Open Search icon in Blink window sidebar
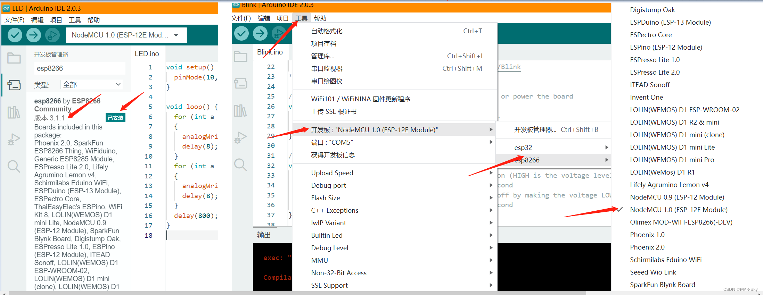Viewport: 763px width, 295px height. pos(240,165)
